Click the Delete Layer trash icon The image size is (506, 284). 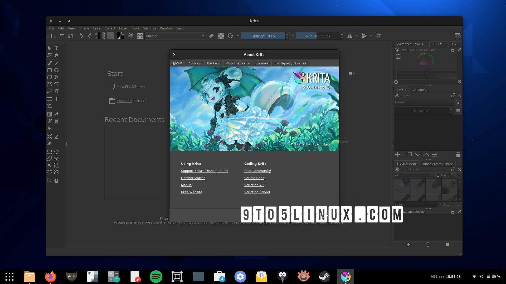[458, 155]
